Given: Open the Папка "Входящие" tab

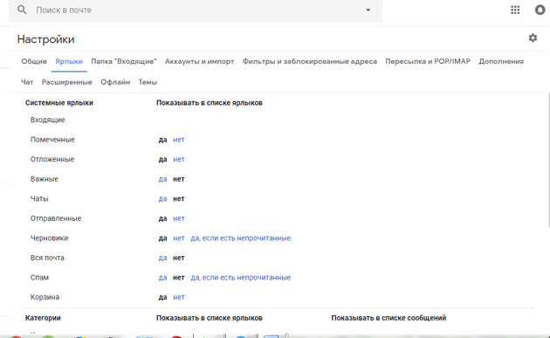Looking at the screenshot, I should [124, 61].
